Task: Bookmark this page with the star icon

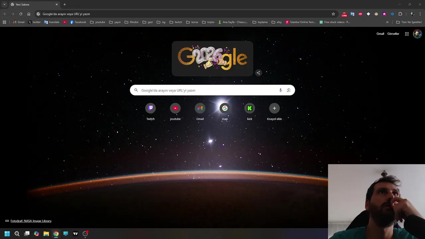Action: click(333, 14)
